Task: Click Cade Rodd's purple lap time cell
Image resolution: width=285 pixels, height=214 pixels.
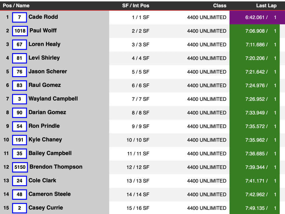Action: [x=257, y=17]
